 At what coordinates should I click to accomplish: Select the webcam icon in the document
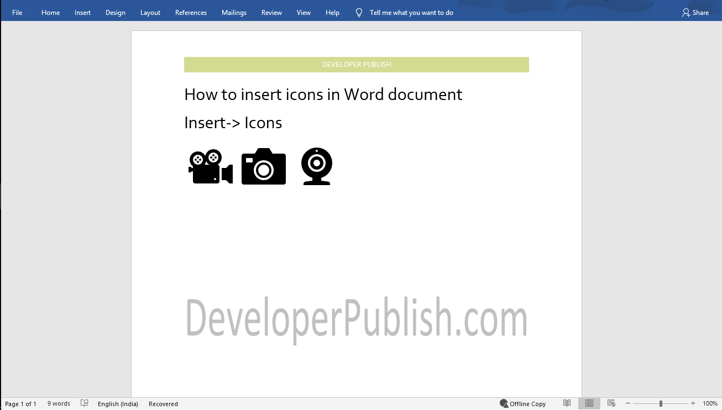coord(316,166)
